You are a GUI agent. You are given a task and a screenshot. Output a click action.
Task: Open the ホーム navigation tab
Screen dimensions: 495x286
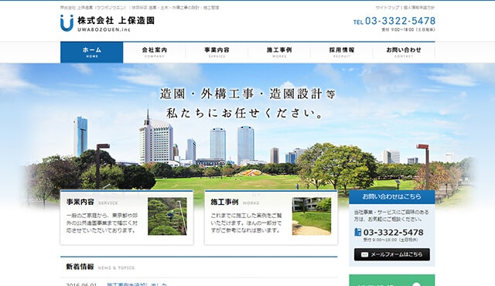point(92,53)
